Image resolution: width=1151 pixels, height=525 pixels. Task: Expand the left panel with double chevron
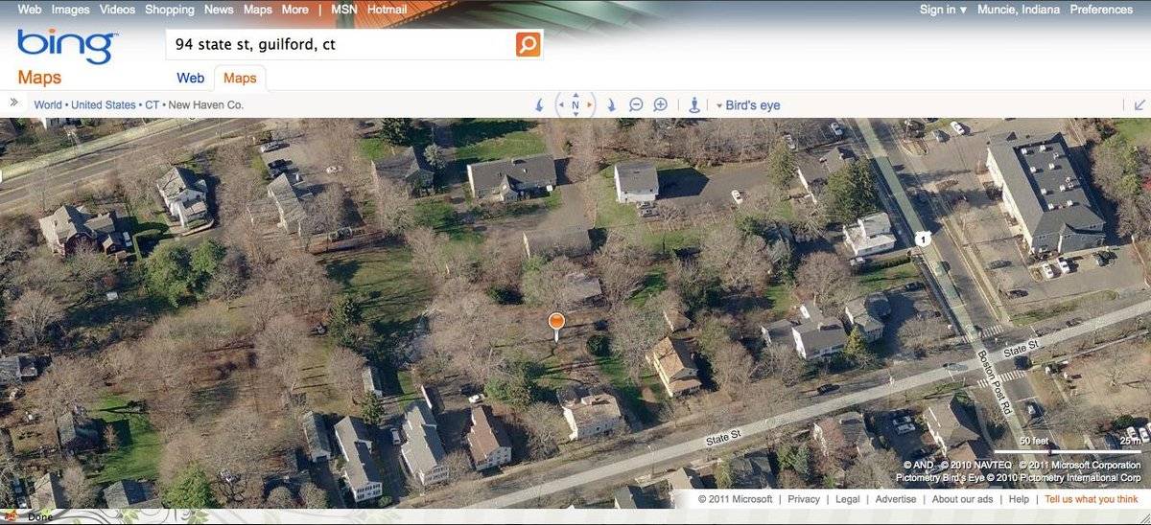point(14,103)
